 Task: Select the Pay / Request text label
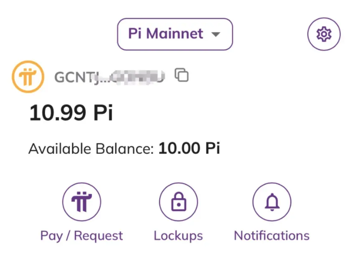click(x=82, y=236)
